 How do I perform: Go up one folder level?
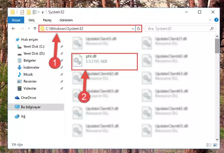tap(35, 29)
